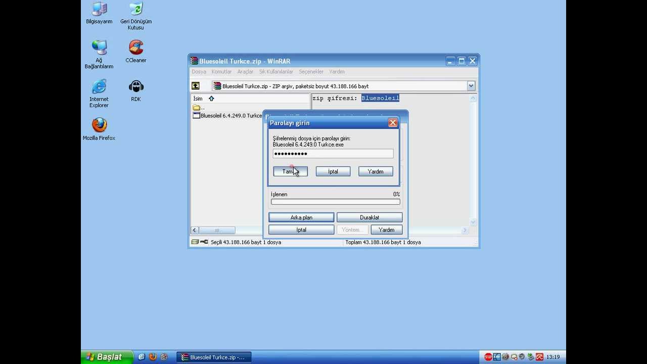Click the file list horizontal scrollbar thumb
Image resolution: width=647 pixels, height=364 pixels.
point(216,230)
